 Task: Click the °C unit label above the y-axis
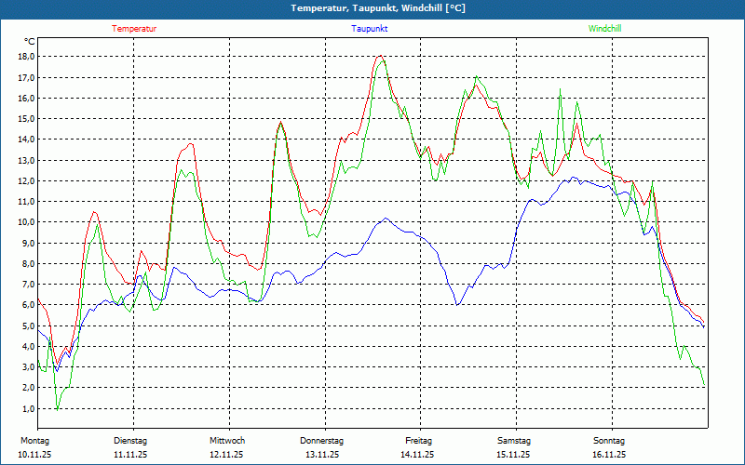coord(29,42)
